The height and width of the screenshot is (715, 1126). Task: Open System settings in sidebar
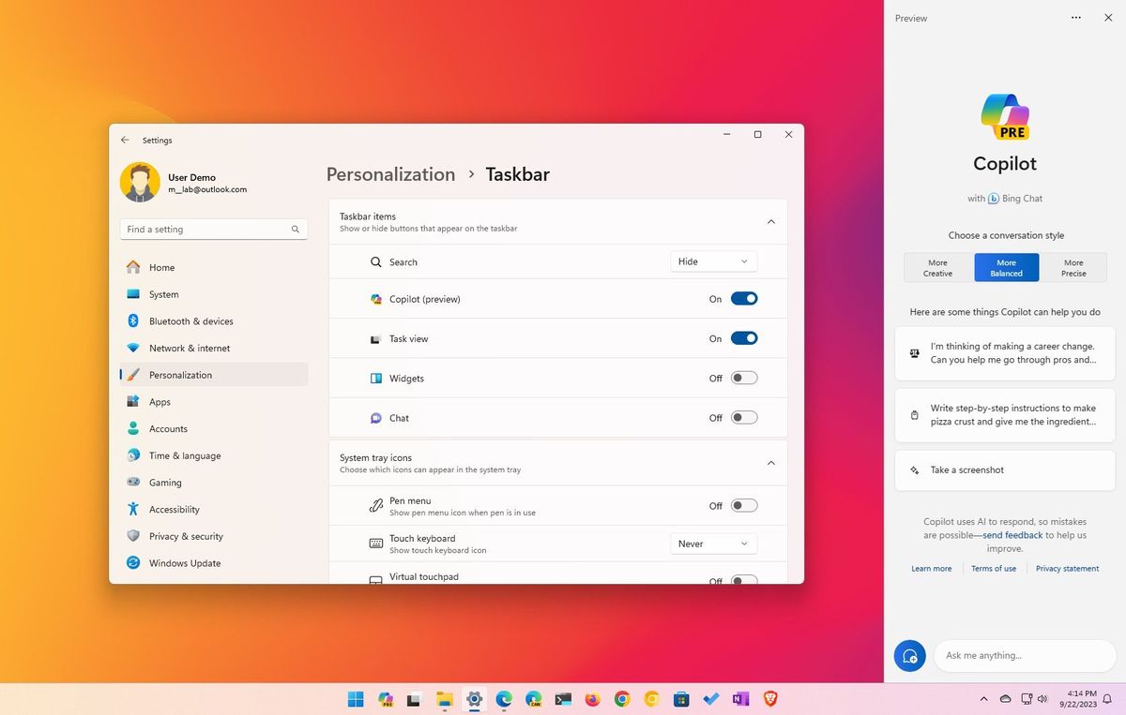click(x=214, y=294)
